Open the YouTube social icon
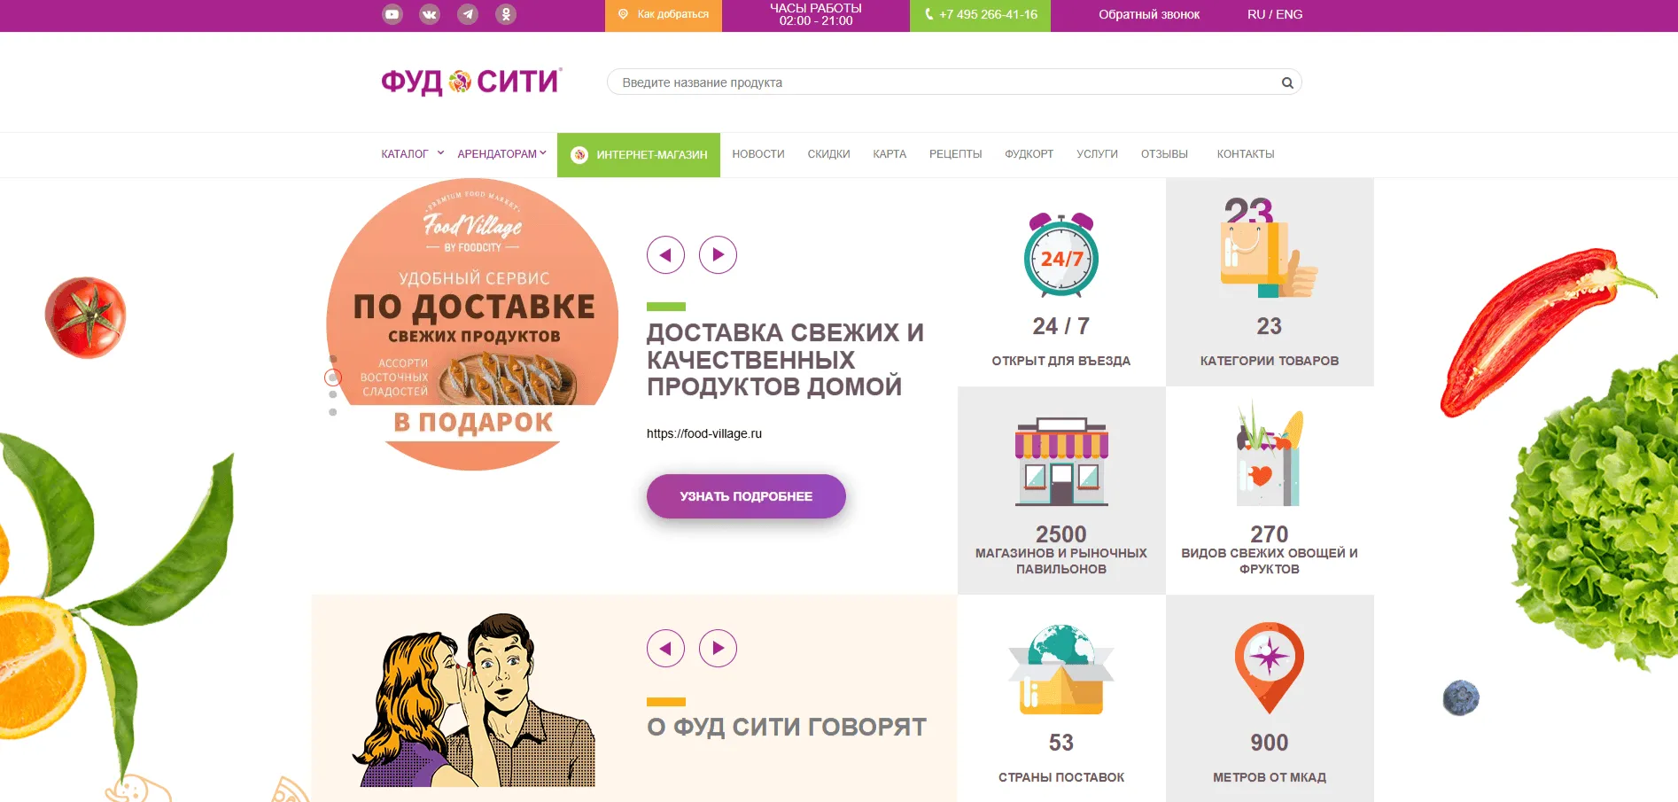The image size is (1678, 802). (392, 14)
